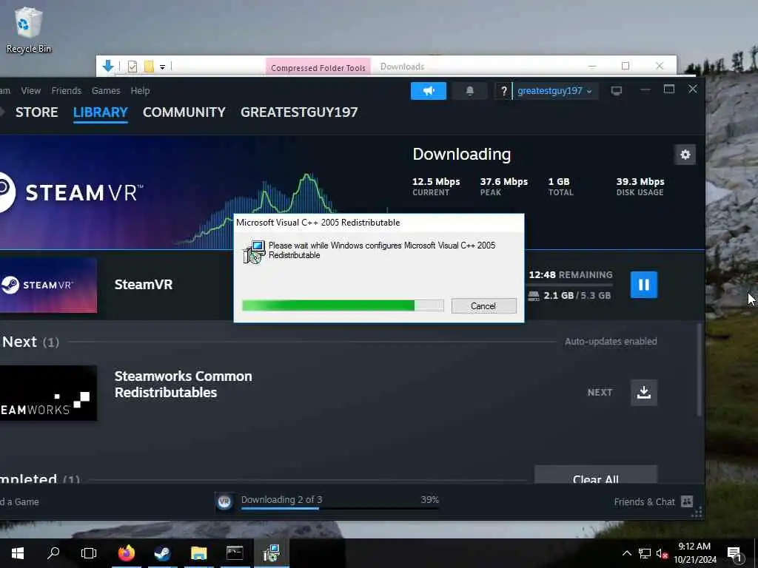Click the 12.5 Mbps CURRENT stat
Screen dimensions: 758x568
(436, 186)
